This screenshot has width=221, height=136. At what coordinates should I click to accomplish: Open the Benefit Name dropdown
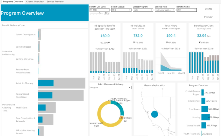tap(186, 10)
